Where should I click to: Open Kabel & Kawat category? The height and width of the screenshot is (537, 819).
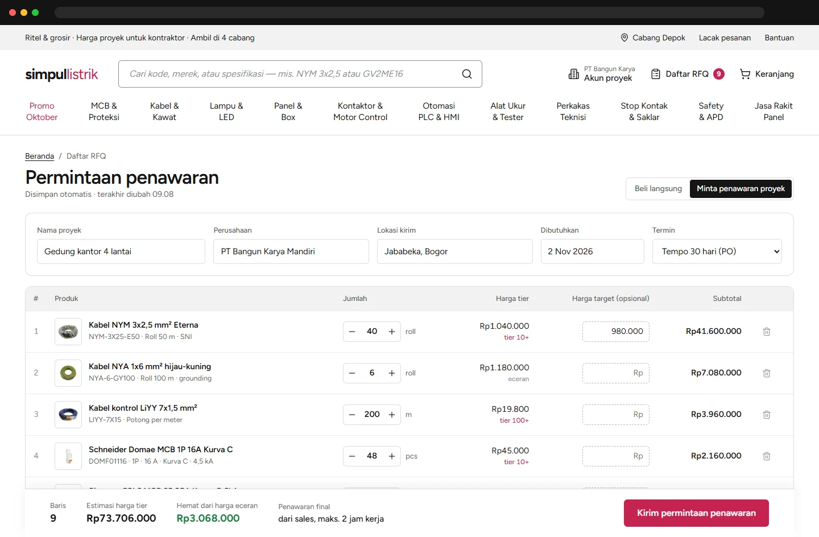[x=164, y=111]
